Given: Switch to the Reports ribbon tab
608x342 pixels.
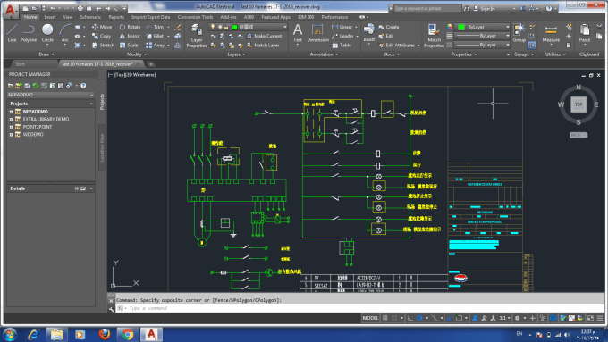Looking at the screenshot, I should click(x=116, y=17).
